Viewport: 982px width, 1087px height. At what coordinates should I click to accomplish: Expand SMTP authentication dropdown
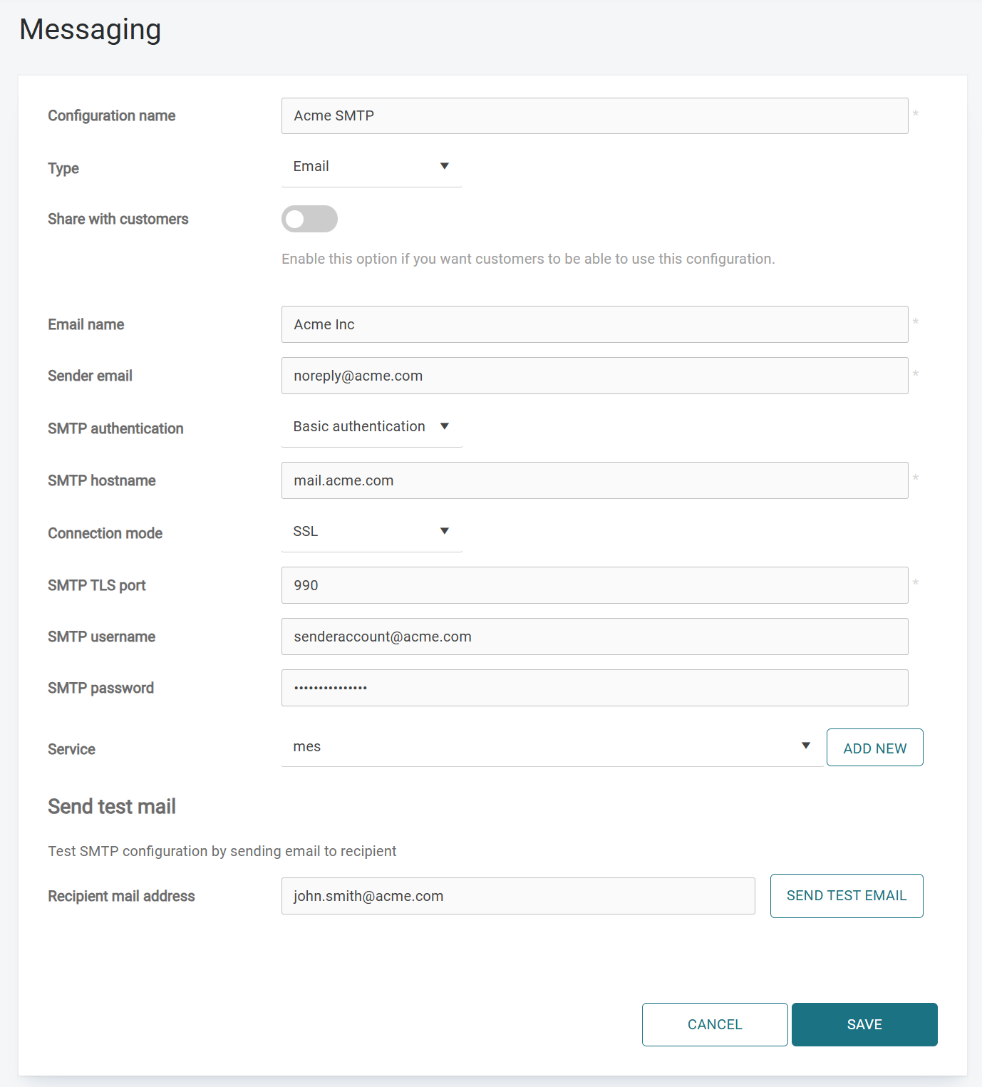(371, 427)
